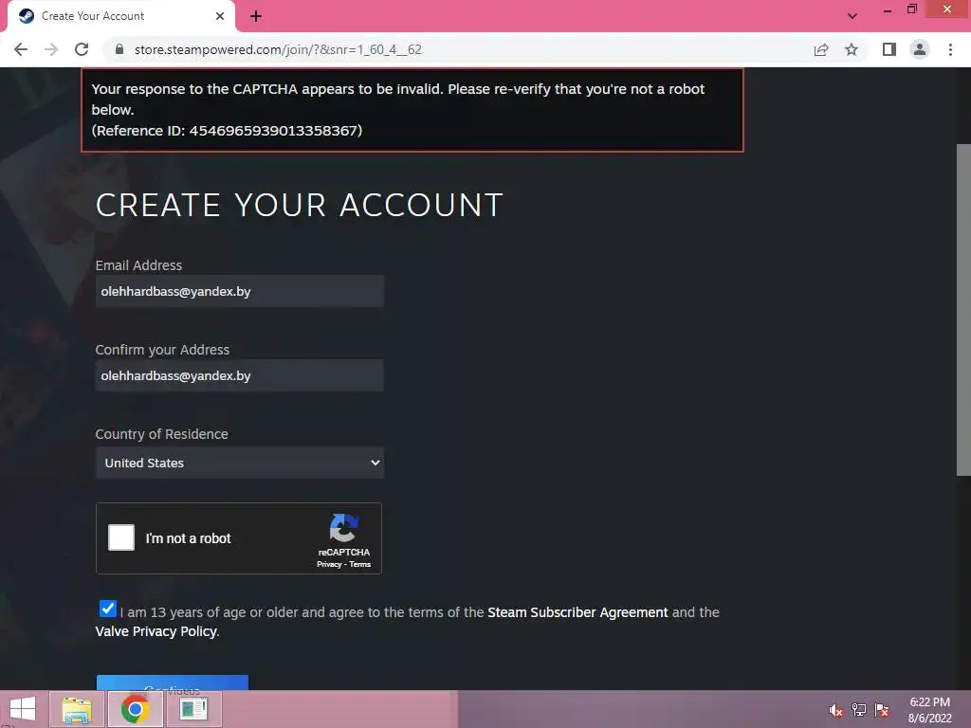Open the Action Center flag icon

pyautogui.click(x=882, y=710)
